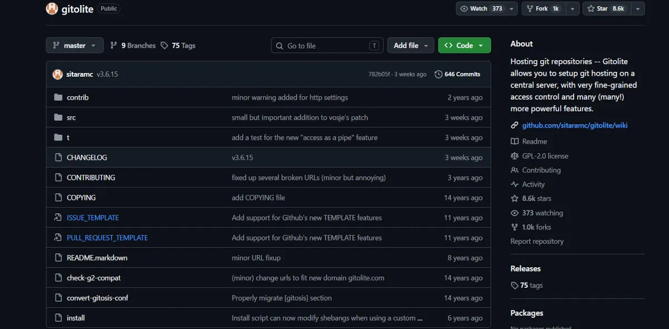
Task: Open the src folder
Action: (71, 117)
